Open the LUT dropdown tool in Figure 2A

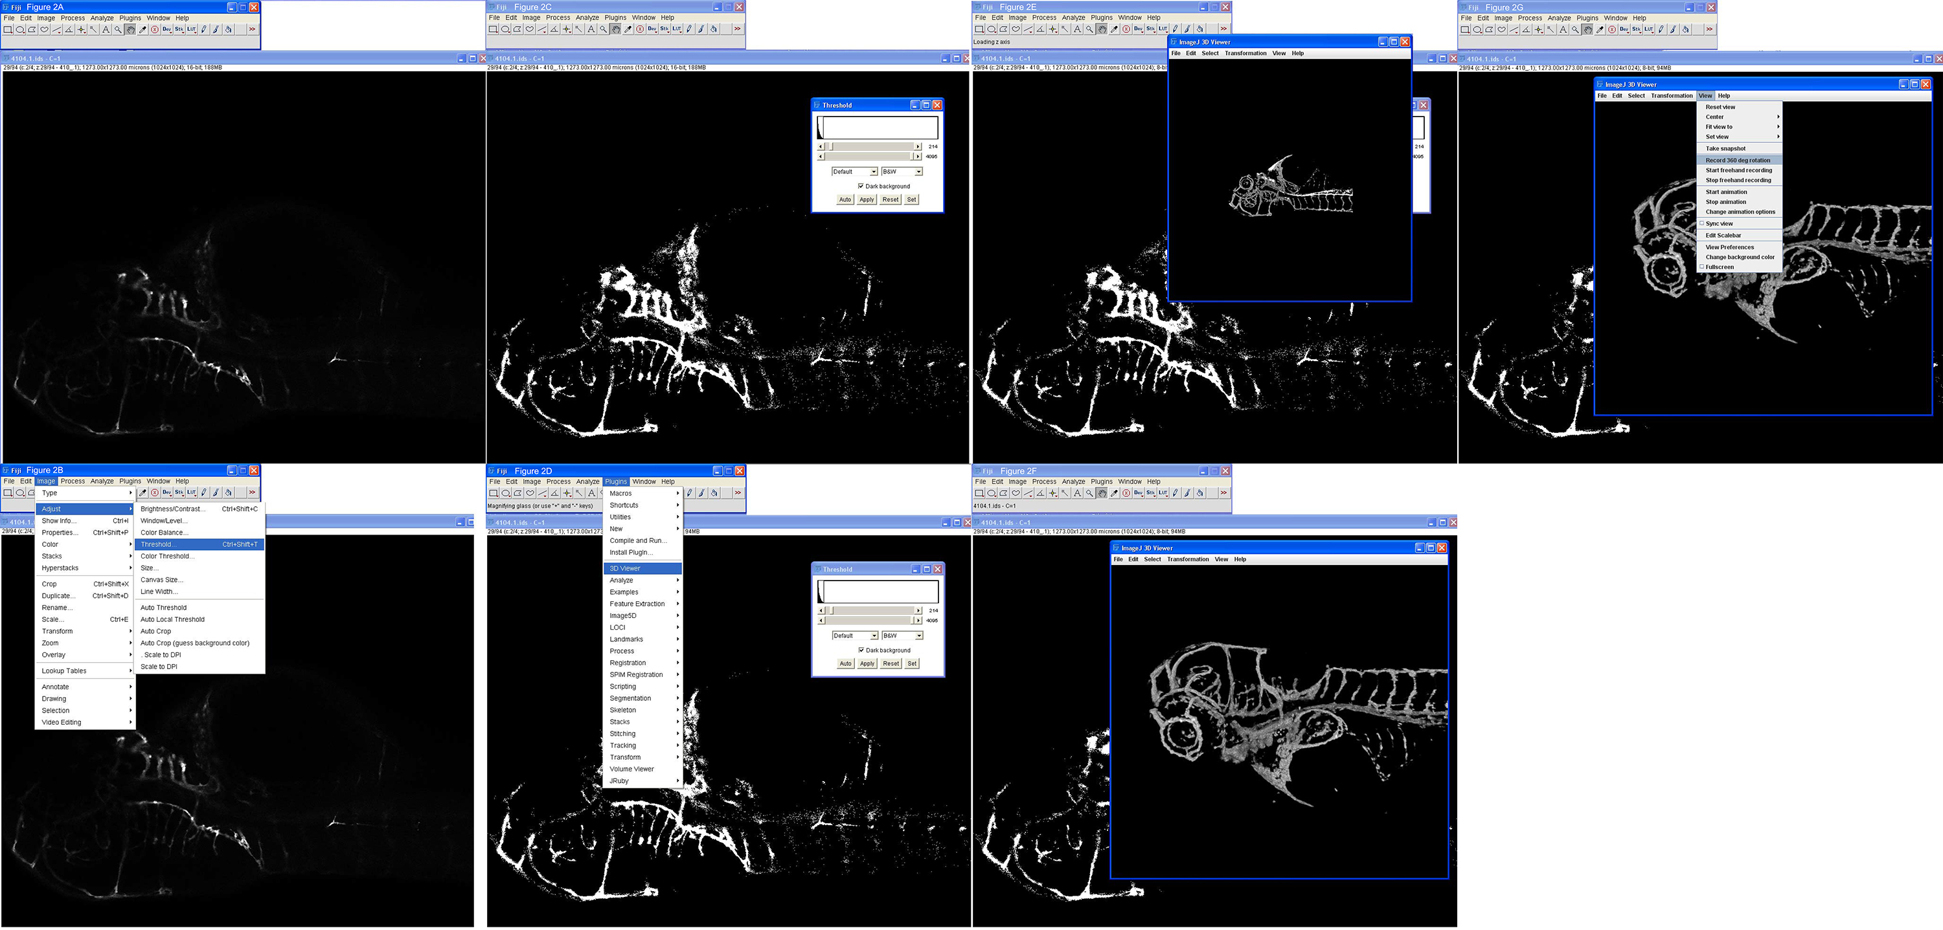click(x=192, y=30)
